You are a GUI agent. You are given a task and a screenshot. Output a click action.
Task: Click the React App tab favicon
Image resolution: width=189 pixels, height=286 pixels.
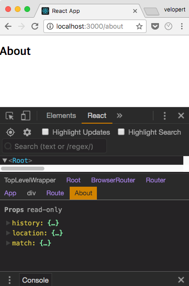[x=45, y=11]
